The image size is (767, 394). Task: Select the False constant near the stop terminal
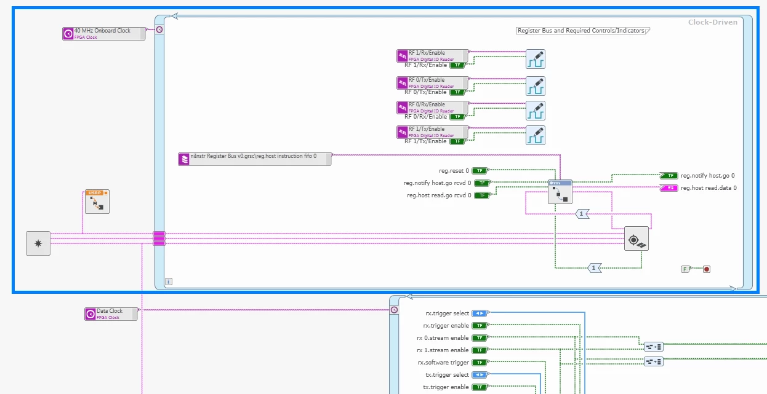685,269
